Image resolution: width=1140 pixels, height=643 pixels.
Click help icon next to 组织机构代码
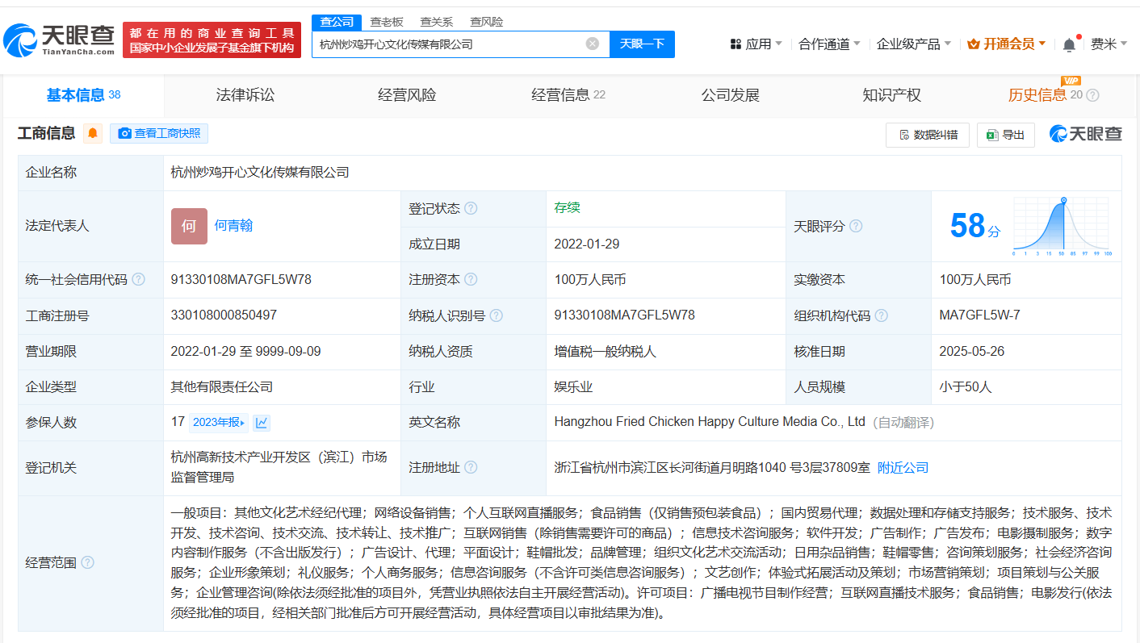(882, 315)
